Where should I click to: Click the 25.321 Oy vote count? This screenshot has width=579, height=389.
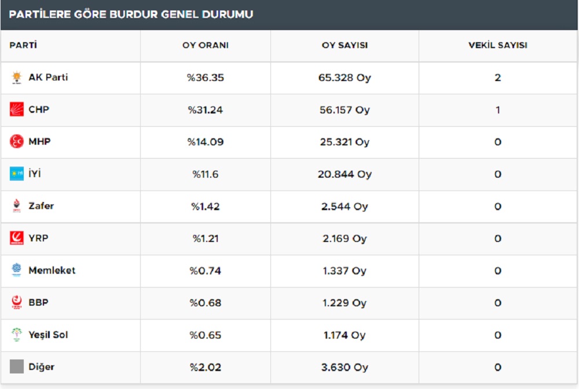(x=345, y=142)
